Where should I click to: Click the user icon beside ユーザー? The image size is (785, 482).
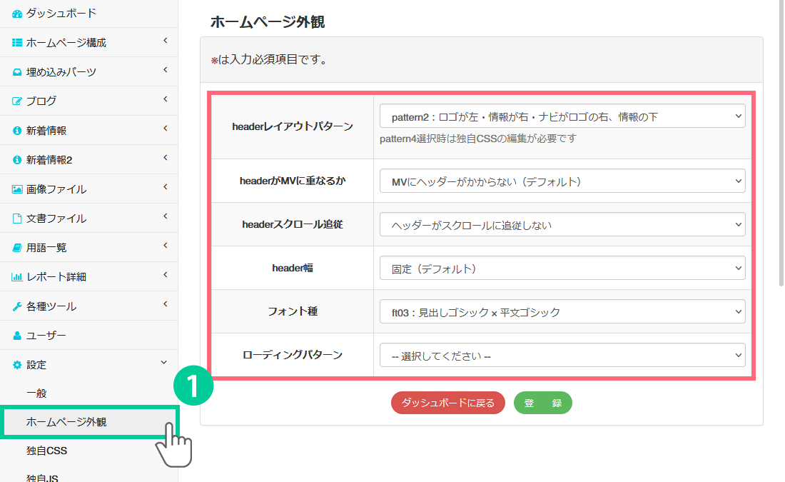tap(17, 336)
